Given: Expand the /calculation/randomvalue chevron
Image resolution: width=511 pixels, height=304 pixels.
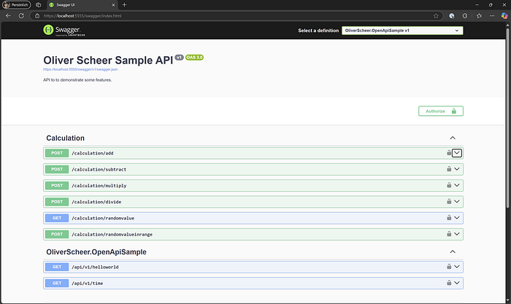Looking at the screenshot, I should pyautogui.click(x=457, y=218).
